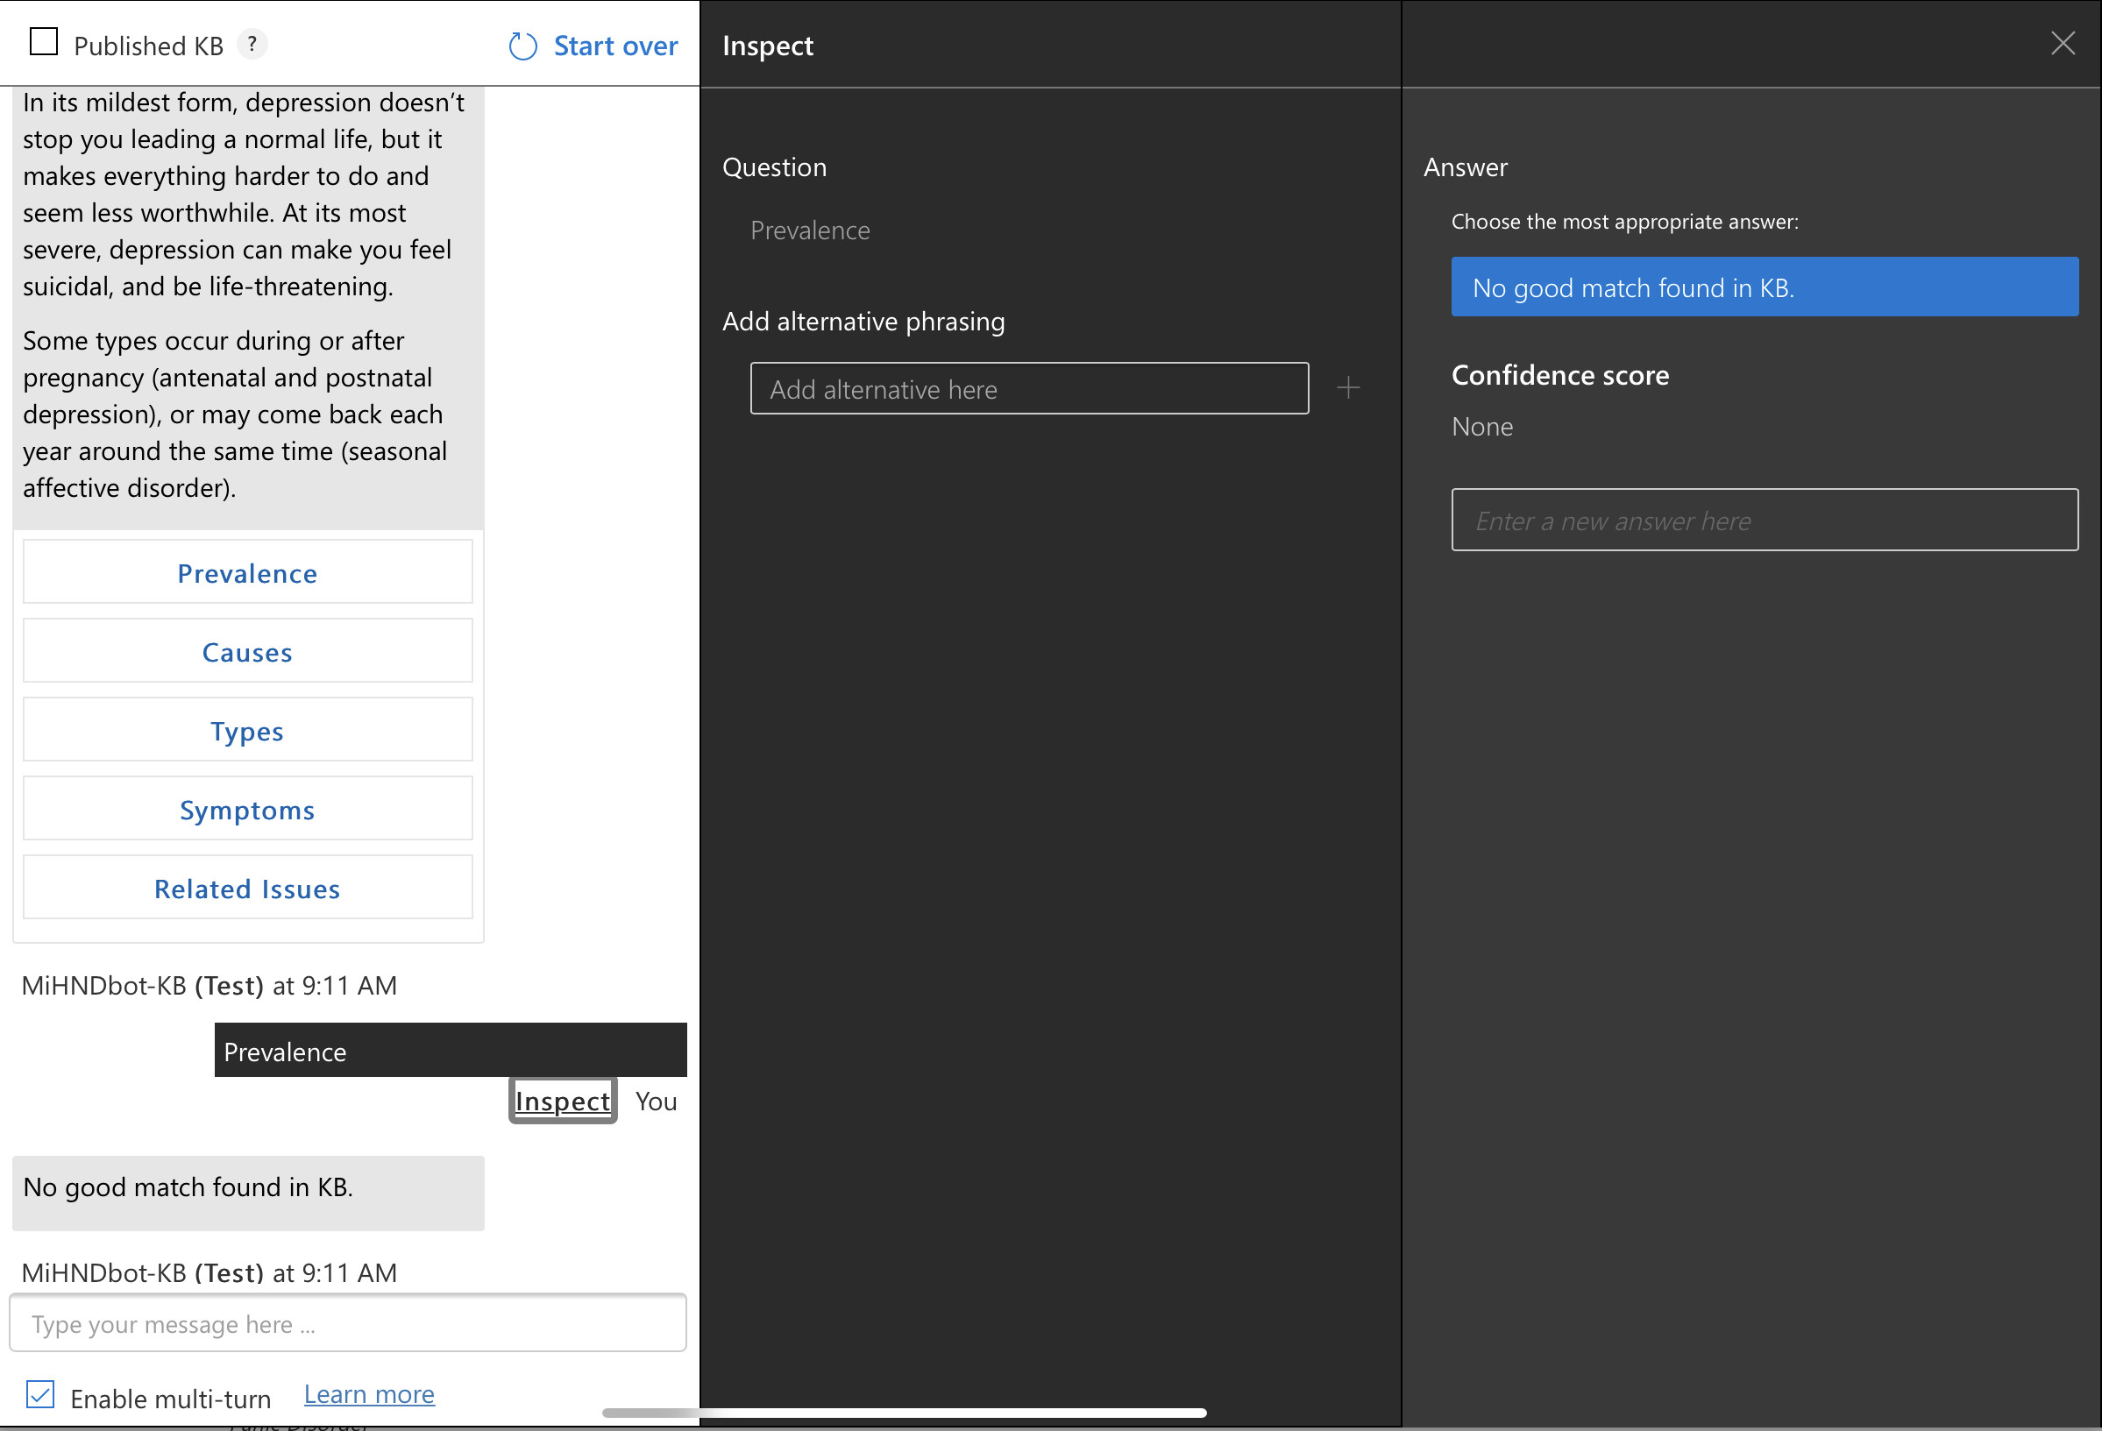
Task: Click the horizontal scrollbar at the bottom
Action: (905, 1413)
